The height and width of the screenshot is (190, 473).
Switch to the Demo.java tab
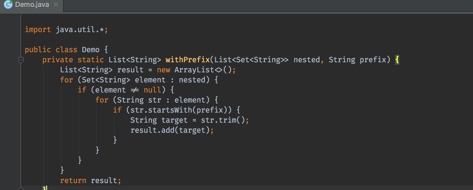pyautogui.click(x=32, y=5)
